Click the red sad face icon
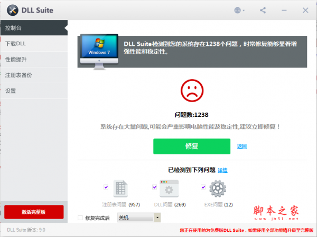Image resolution: width=317 pixels, height=237 pixels. pos(192,91)
